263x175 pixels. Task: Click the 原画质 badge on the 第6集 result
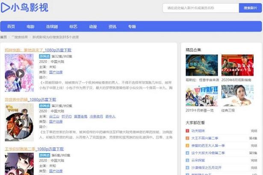44,155
